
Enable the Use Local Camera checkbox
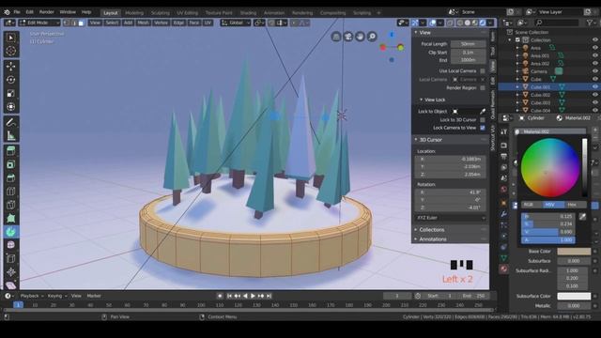[483, 71]
